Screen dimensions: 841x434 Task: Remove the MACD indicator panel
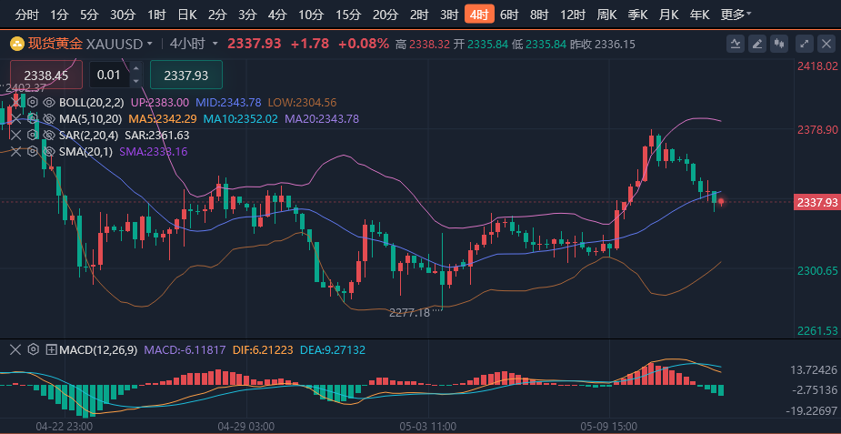(x=15, y=349)
